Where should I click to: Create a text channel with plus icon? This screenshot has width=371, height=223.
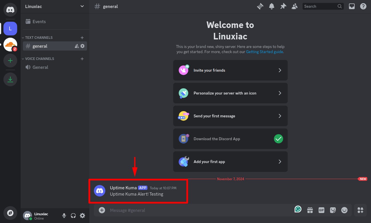[82, 37]
